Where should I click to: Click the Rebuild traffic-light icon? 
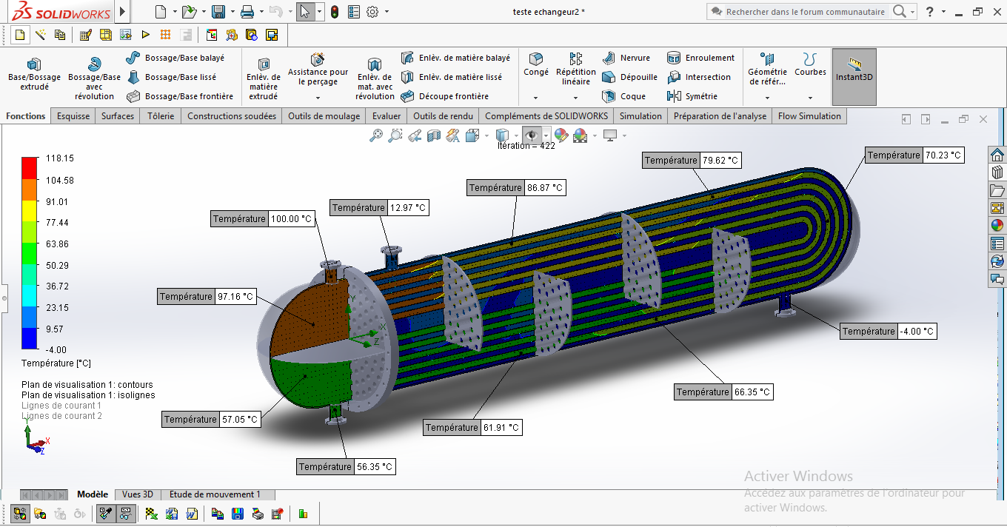(x=335, y=12)
